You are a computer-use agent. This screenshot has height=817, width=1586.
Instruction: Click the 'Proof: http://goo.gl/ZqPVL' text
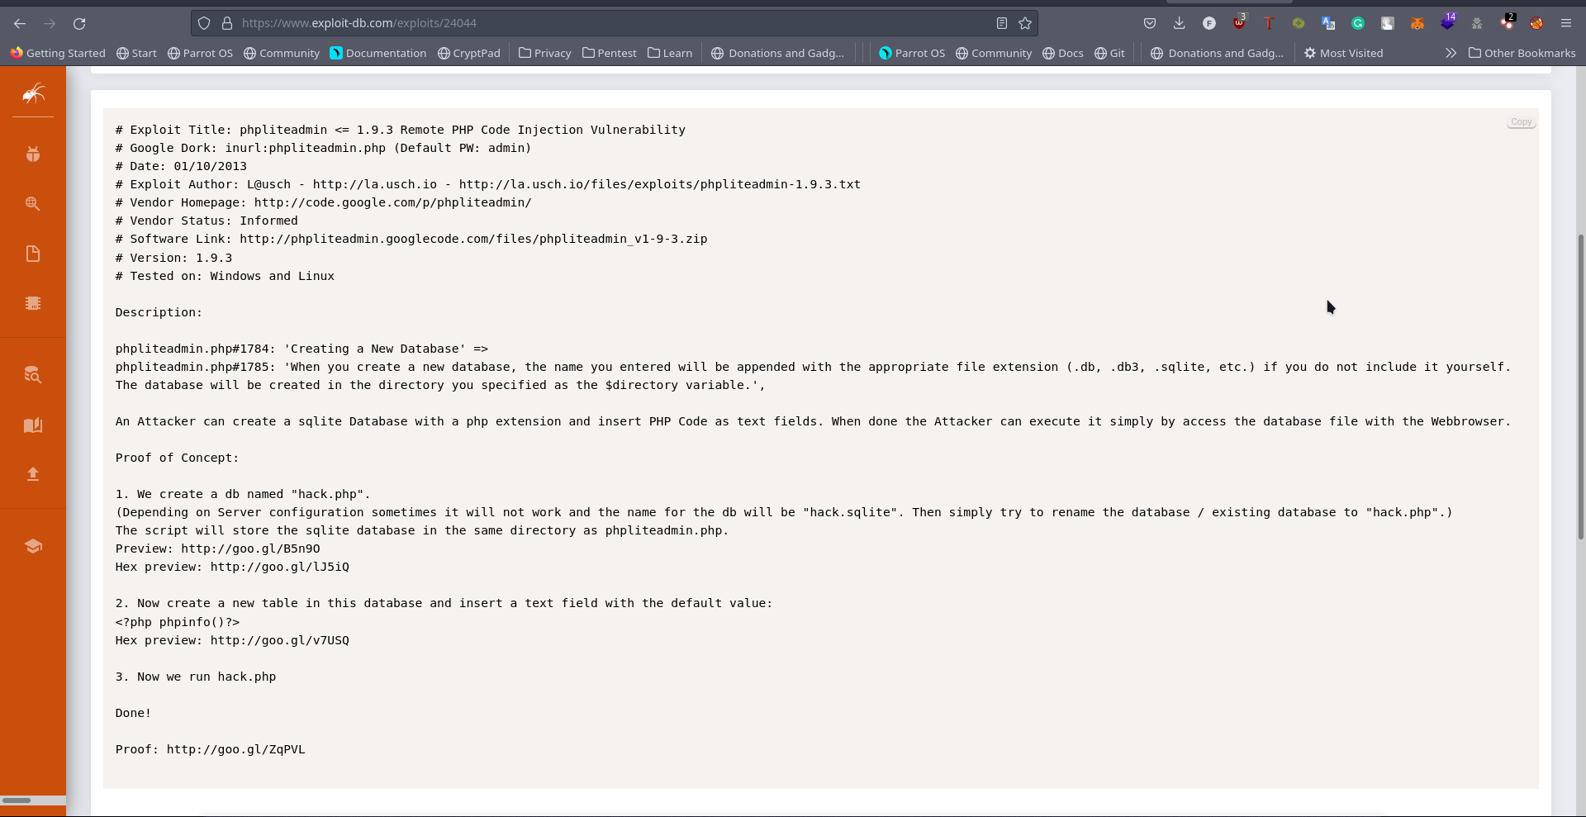[210, 749]
